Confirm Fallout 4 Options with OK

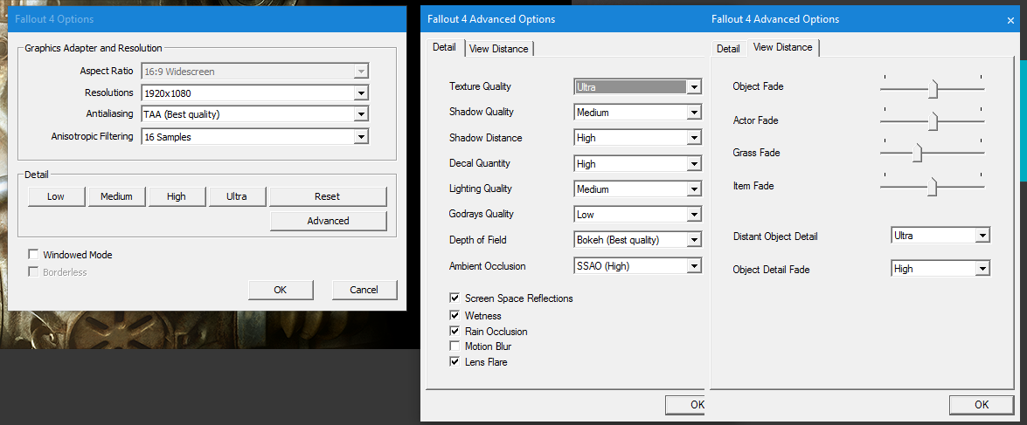281,290
